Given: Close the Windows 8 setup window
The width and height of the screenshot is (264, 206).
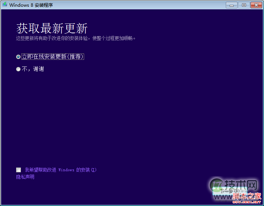Looking at the screenshot, I should (256, 5).
